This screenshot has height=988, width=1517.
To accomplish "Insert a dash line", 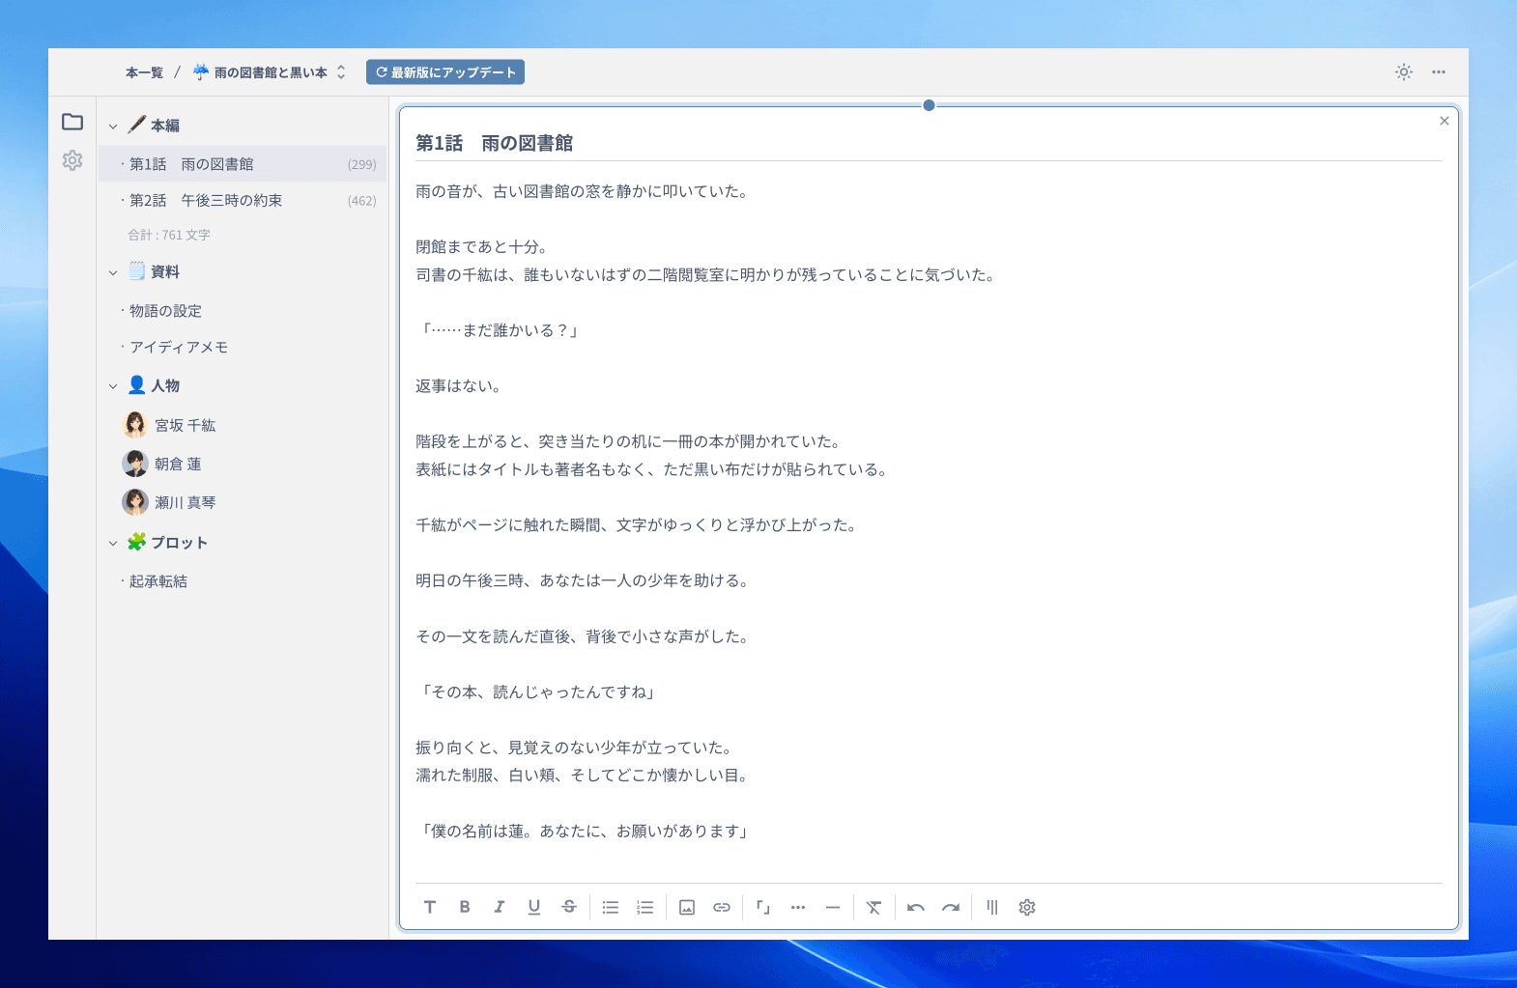I will pos(833,907).
